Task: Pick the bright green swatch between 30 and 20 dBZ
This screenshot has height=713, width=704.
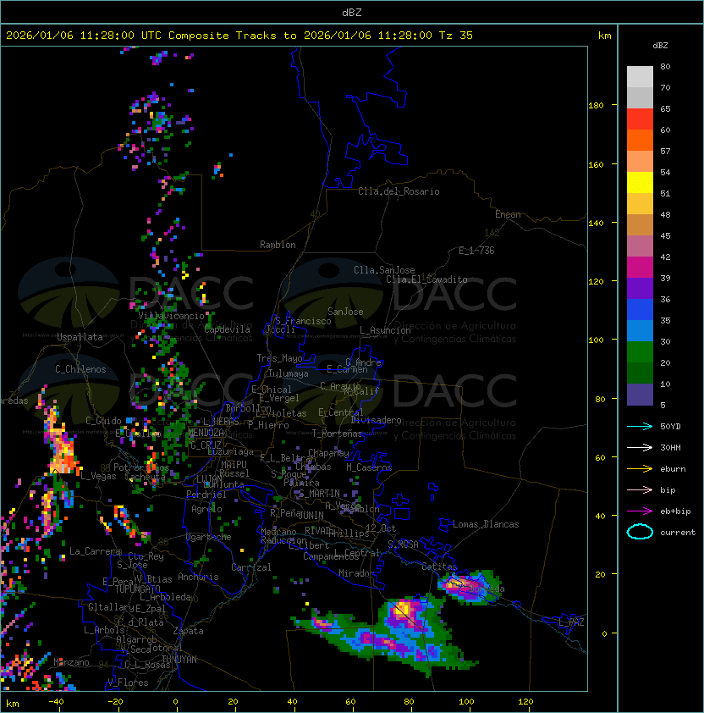Action: [x=640, y=352]
